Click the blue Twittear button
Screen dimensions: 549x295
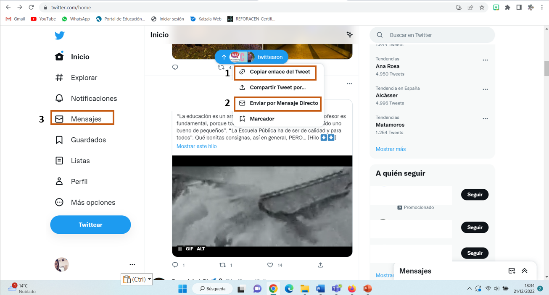pyautogui.click(x=90, y=225)
